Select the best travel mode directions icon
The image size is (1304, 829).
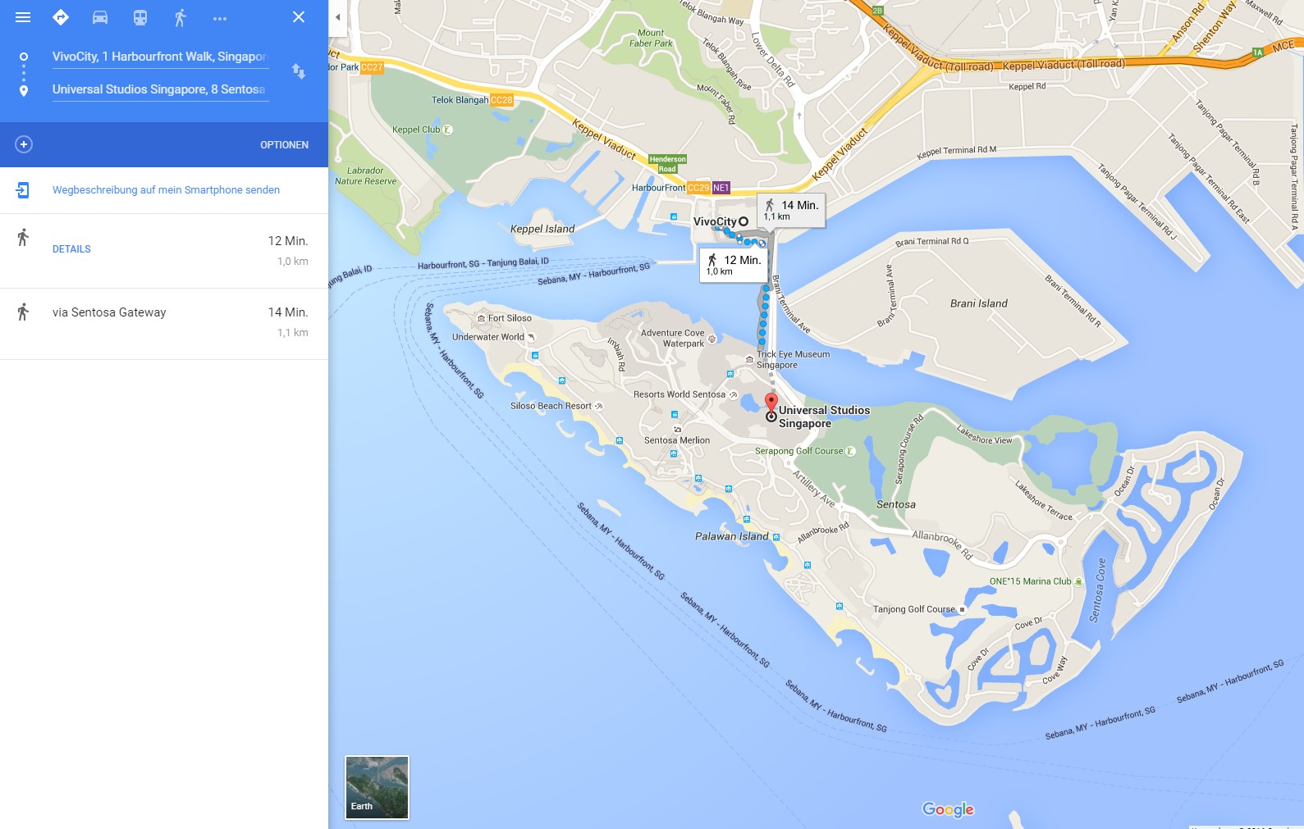61,17
